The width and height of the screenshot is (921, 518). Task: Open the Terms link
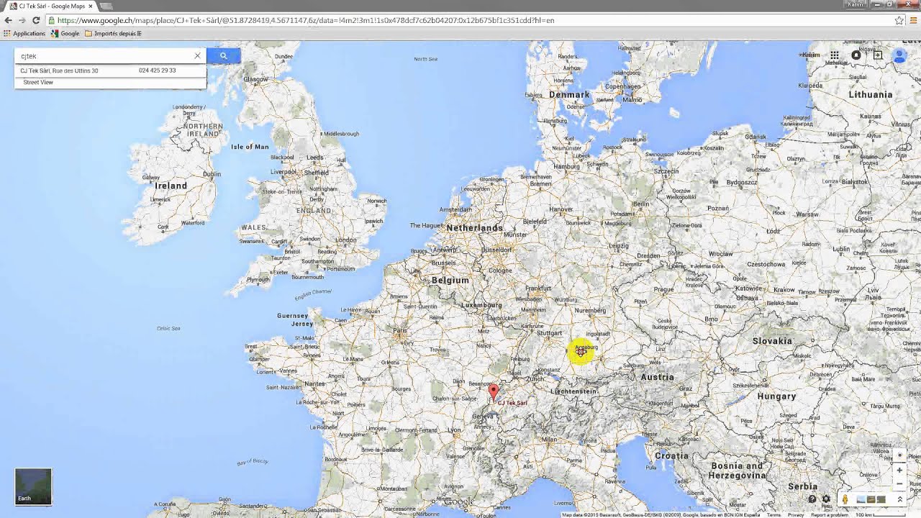click(774, 515)
